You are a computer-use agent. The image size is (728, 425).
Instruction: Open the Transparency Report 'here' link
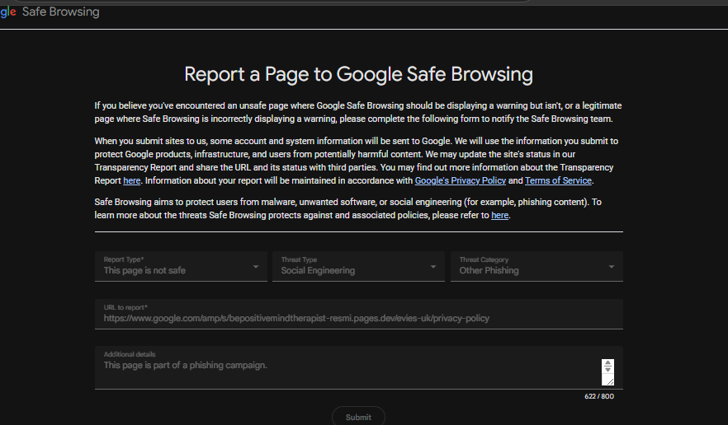tap(132, 180)
